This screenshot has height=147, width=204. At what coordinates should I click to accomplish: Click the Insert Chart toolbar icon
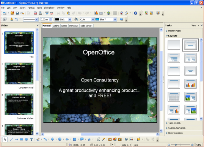tap(96, 13)
